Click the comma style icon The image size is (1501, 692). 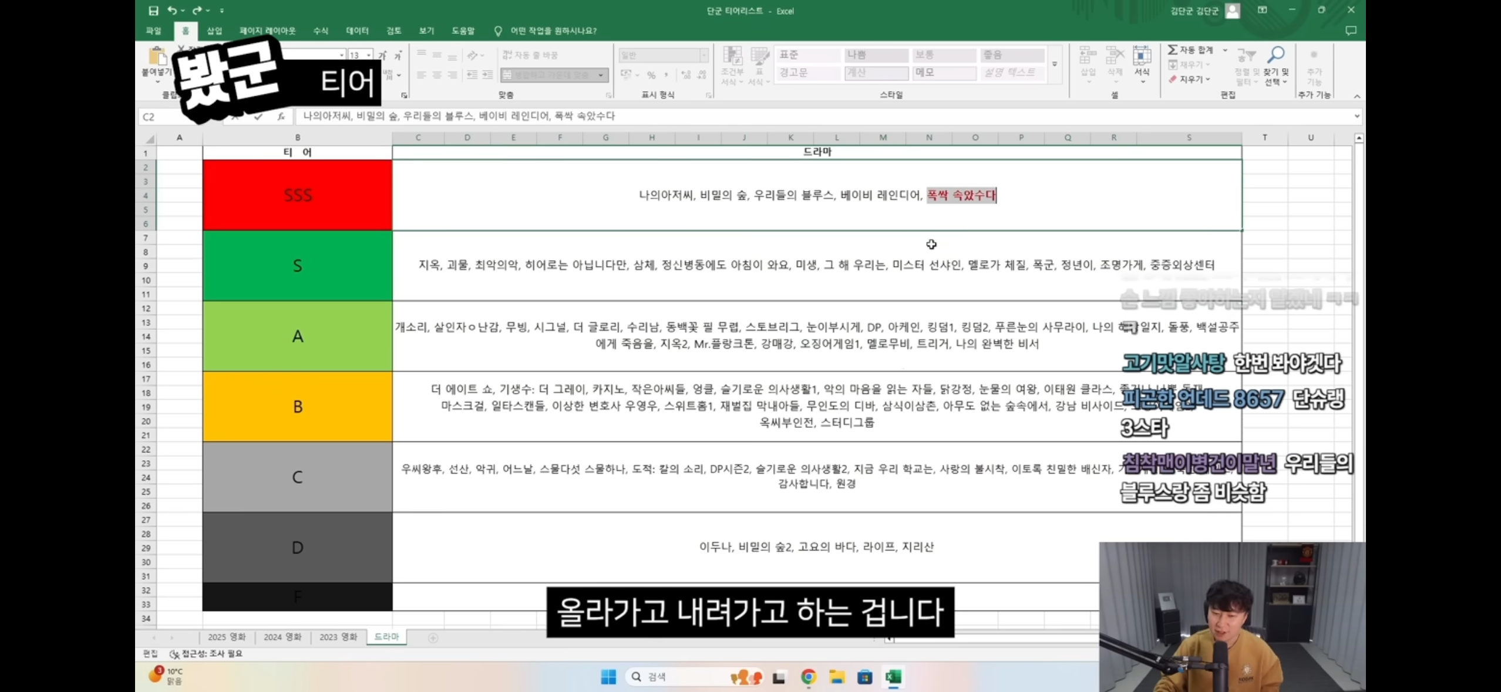[667, 75]
